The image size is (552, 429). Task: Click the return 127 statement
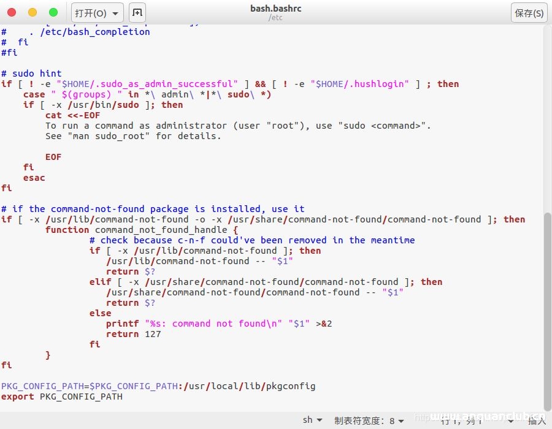tap(134, 334)
